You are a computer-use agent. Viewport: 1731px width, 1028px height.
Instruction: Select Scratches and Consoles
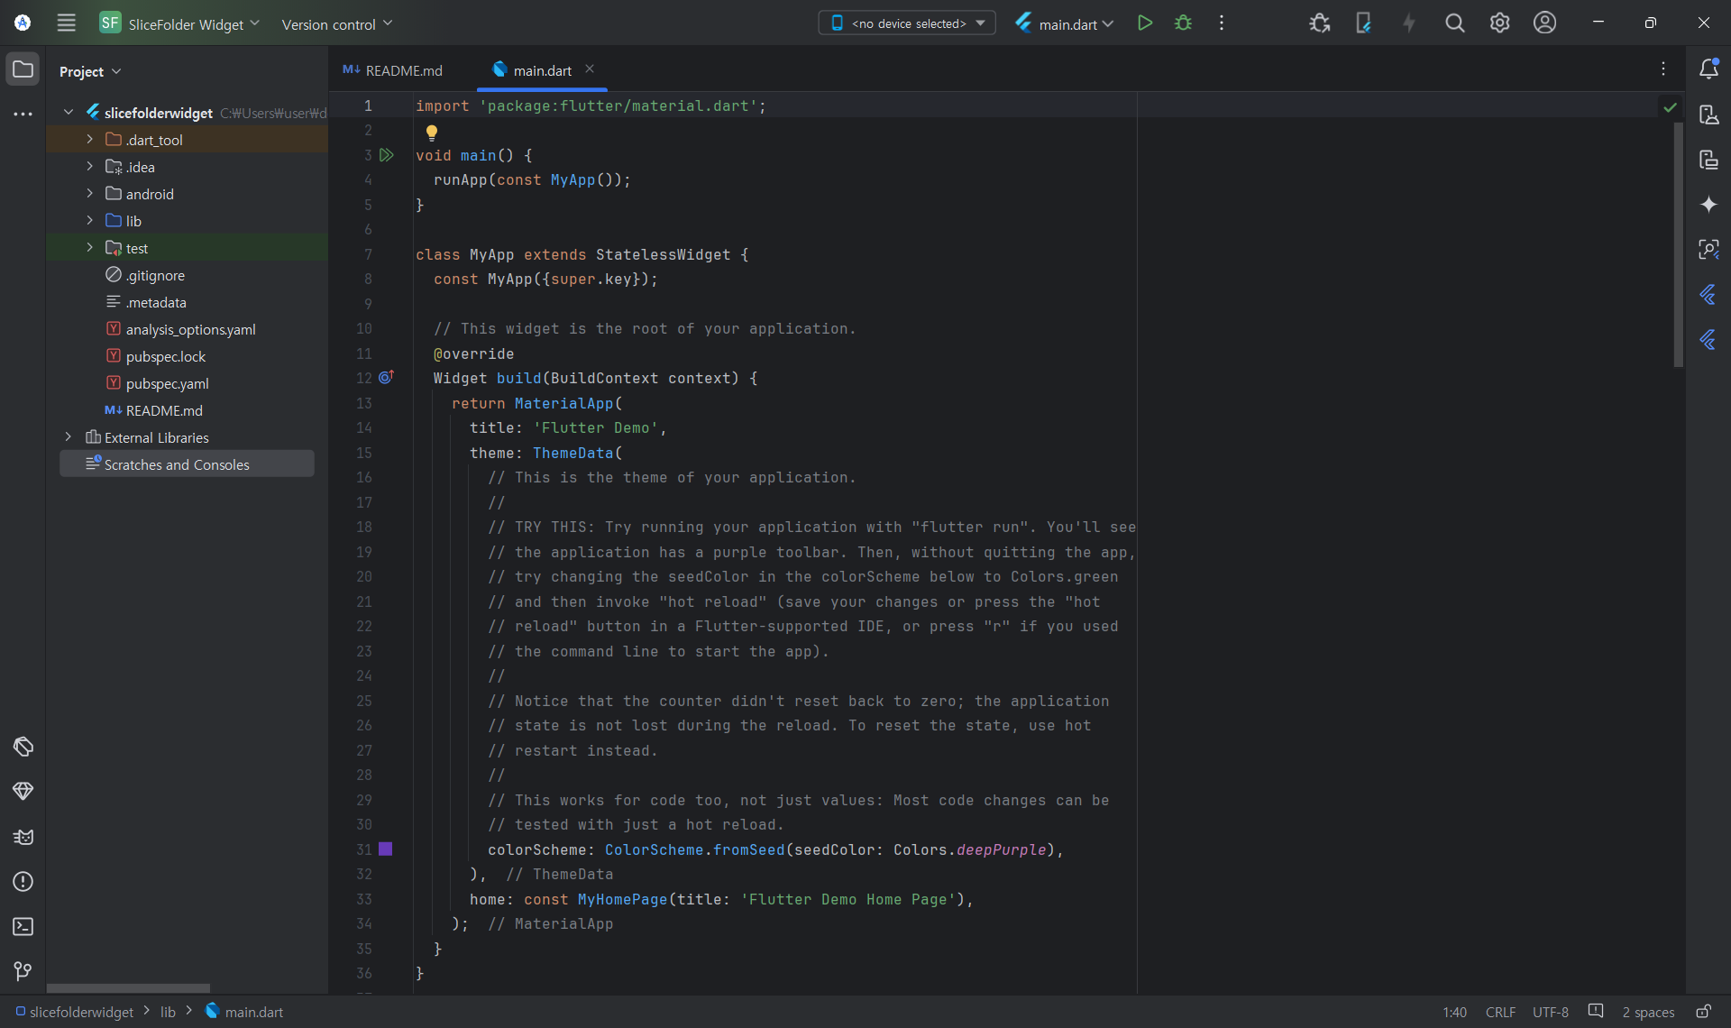tap(187, 464)
